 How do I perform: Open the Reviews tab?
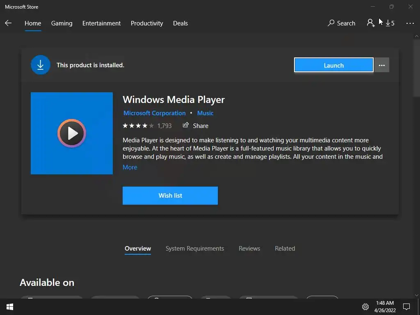(249, 249)
